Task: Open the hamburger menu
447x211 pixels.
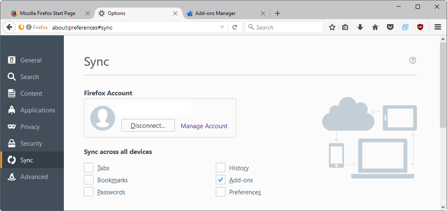Action: pyautogui.click(x=437, y=27)
